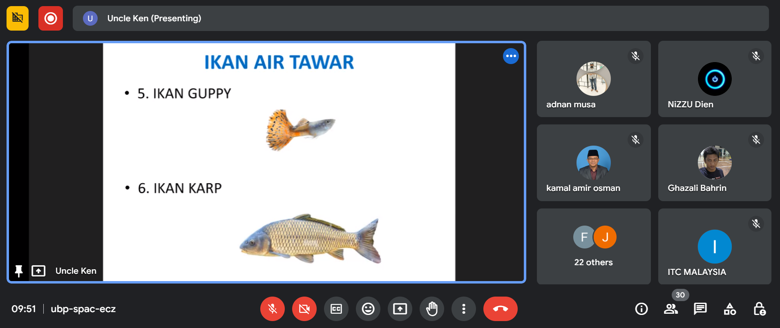The height and width of the screenshot is (328, 780).
Task: Click kamal amir osman's profile photo
Action: tap(594, 163)
